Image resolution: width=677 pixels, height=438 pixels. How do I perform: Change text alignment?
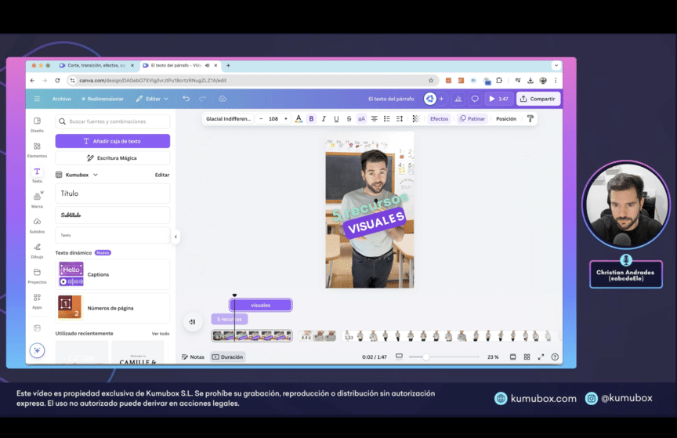(375, 119)
